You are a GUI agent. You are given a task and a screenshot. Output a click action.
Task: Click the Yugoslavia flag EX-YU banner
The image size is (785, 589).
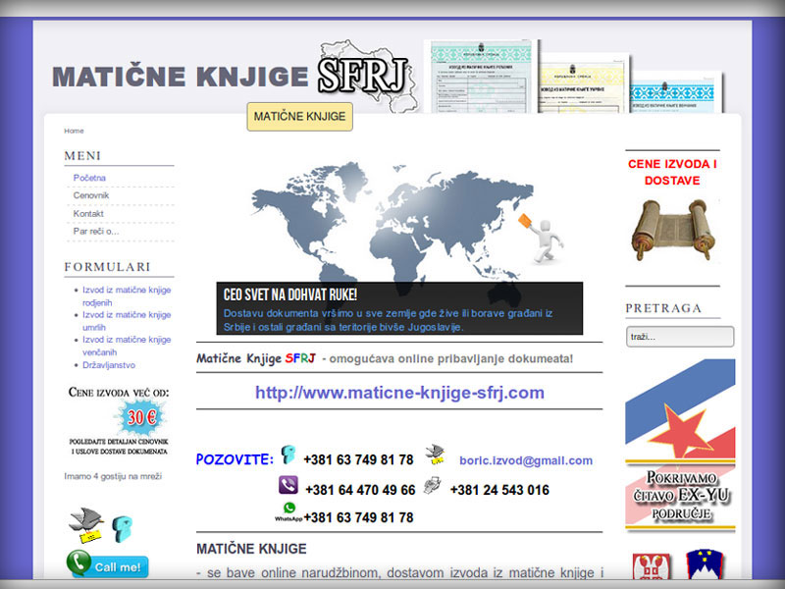680,445
